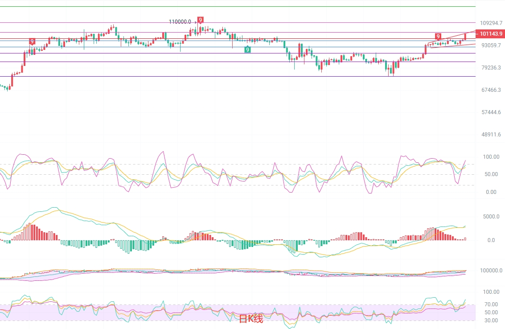Click the green 9 sequential marker

[247, 49]
